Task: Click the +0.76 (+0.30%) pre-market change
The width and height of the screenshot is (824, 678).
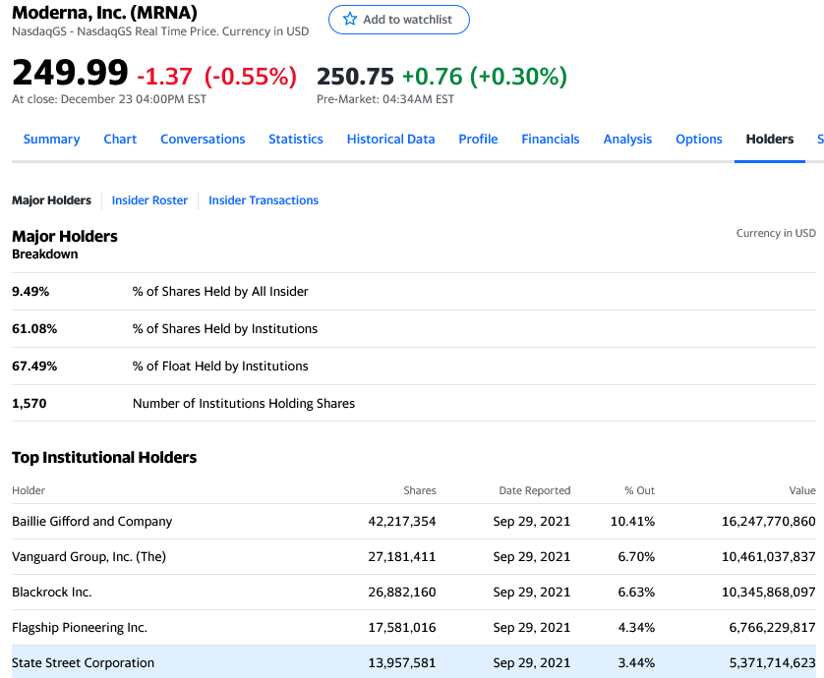Action: tap(485, 77)
